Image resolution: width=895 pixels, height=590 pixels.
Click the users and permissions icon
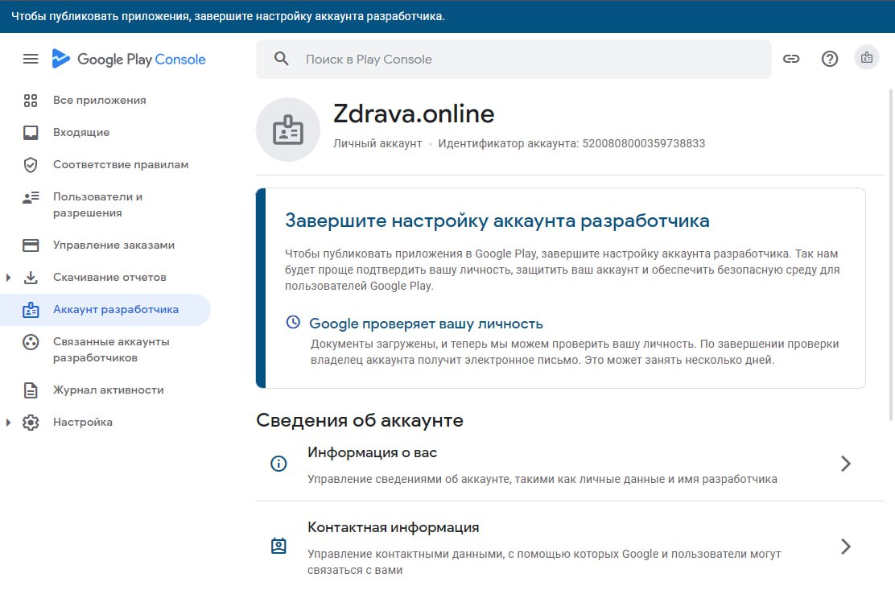[31, 197]
